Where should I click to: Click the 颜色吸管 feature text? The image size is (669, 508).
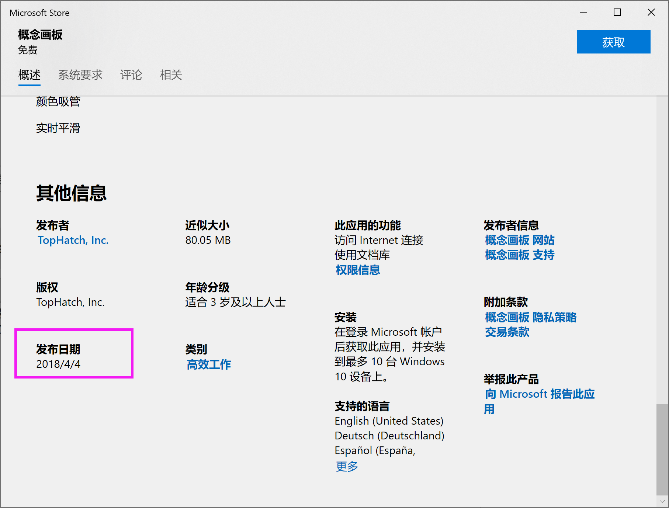pyautogui.click(x=58, y=101)
